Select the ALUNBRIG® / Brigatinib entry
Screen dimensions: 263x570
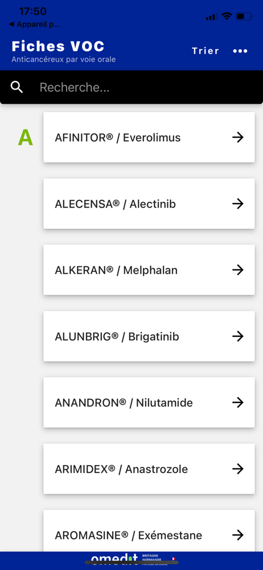(149, 336)
